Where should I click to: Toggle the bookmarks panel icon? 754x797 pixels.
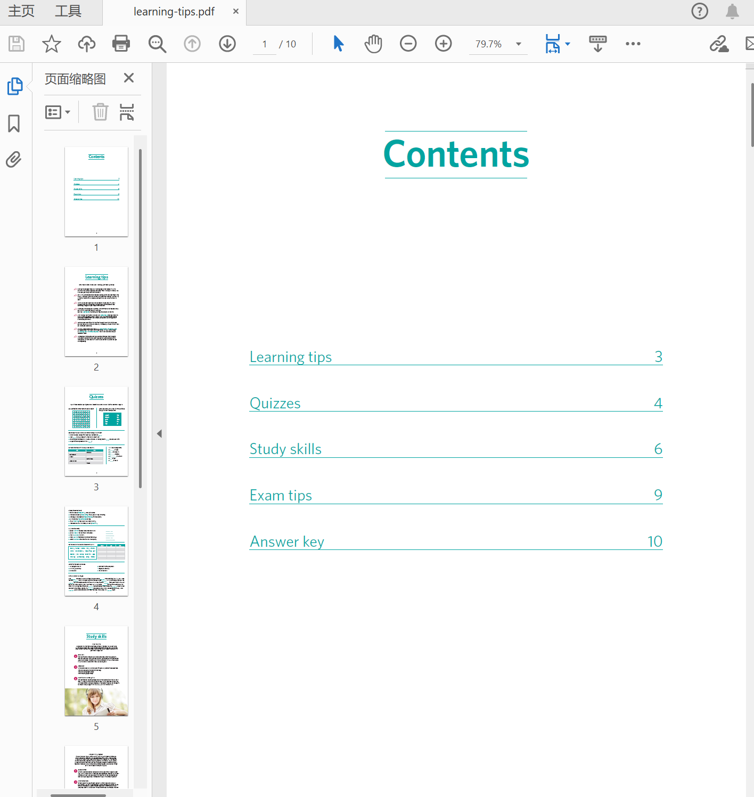pyautogui.click(x=14, y=124)
